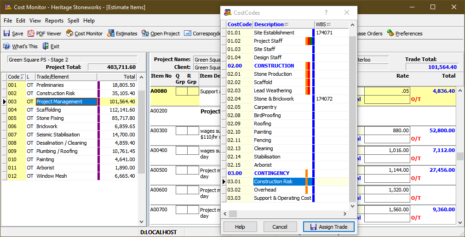Select cost code 01.01 Site Establishment
Screen dimensions: 465x237
tap(285, 33)
